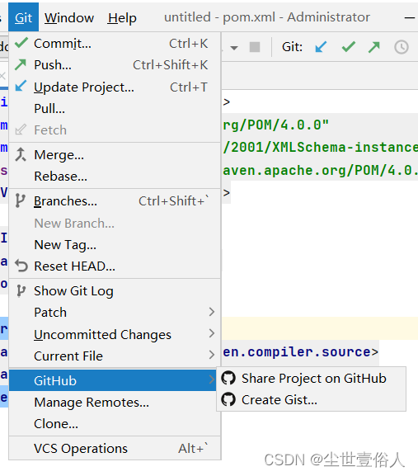This screenshot has width=418, height=476.
Task: Open the Help menu
Action: 122,17
